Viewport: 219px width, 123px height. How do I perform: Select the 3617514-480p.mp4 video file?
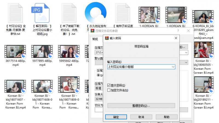click(x=16, y=52)
